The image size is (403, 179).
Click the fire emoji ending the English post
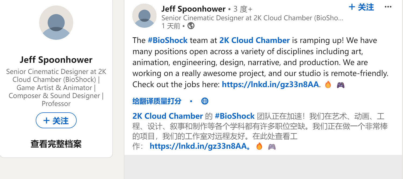328,85
